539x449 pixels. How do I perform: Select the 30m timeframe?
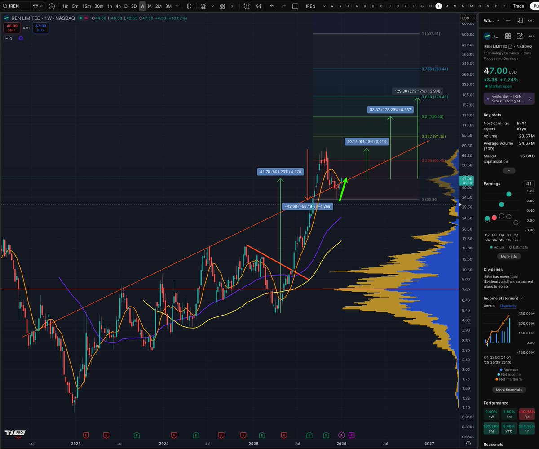(x=99, y=6)
